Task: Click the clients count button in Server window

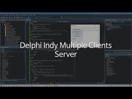Action: click(x=77, y=32)
